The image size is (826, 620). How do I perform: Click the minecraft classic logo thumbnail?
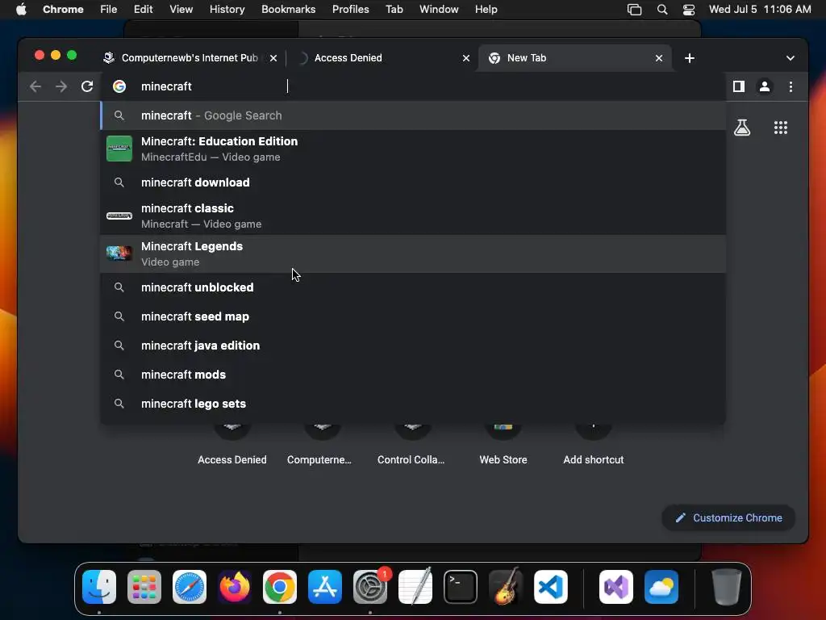click(119, 216)
